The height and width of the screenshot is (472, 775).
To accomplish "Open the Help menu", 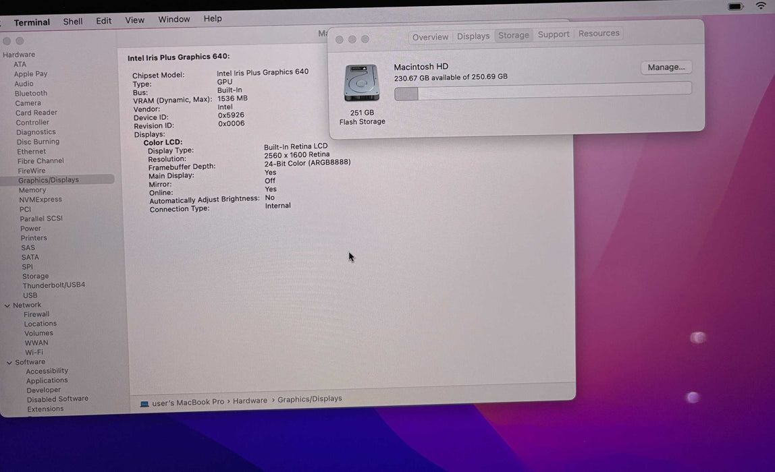I will (x=213, y=18).
